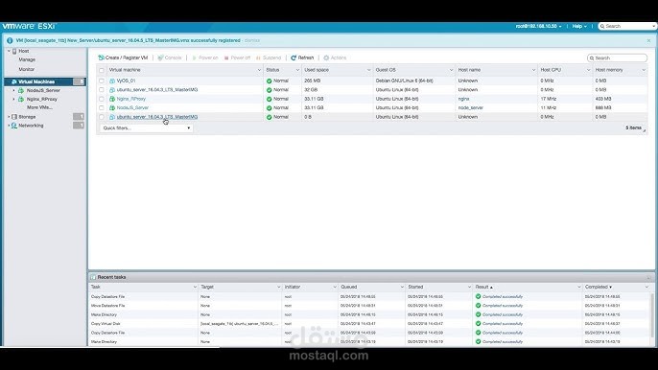Screen dimensions: 658x370
Task: Click the Refresh arrow icon
Action: [x=294, y=58]
